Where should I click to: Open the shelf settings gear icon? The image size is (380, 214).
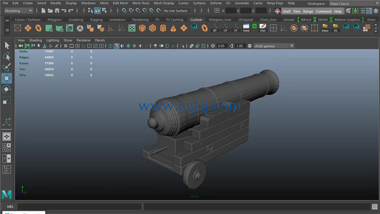7,30
